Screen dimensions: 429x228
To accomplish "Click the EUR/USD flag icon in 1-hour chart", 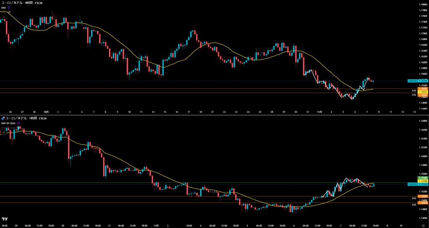I will (2, 118).
